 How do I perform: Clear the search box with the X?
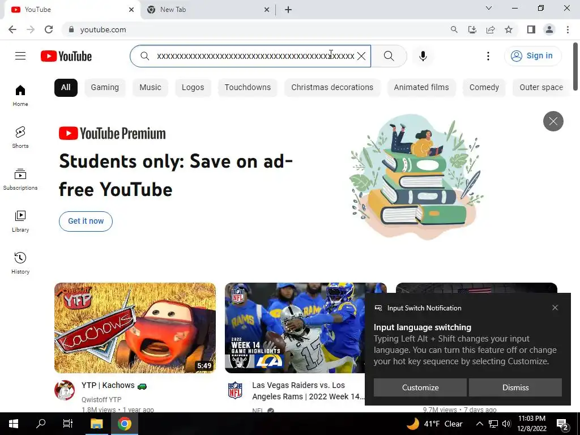click(361, 56)
